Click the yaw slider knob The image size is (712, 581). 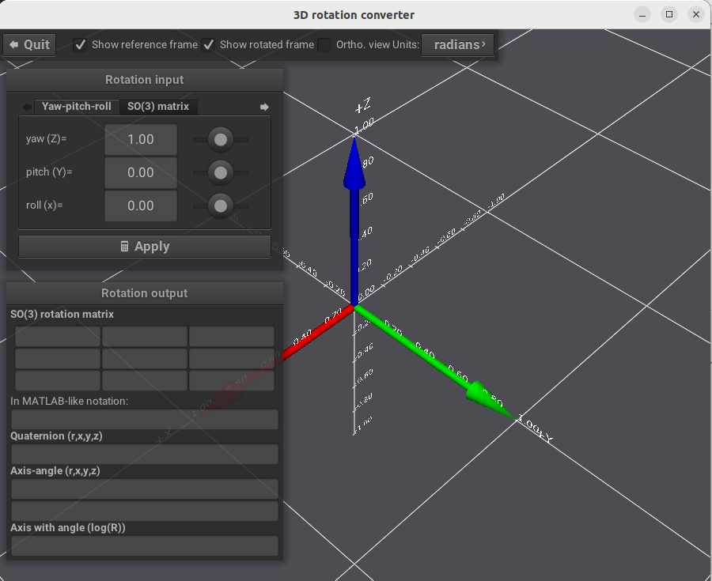tap(221, 140)
